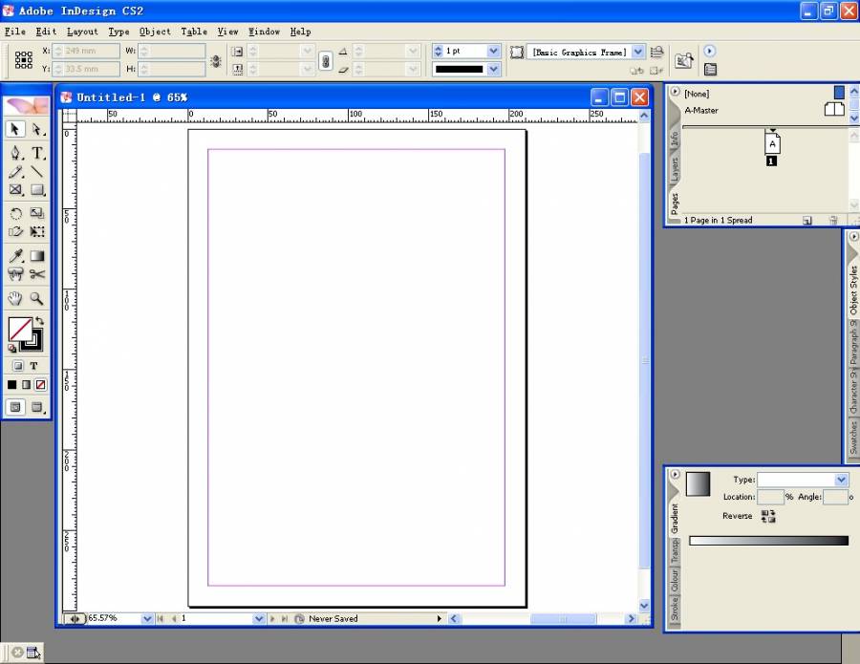Toggle constrain proportions chain link
Screen dimensions: 860x664
pos(325,60)
